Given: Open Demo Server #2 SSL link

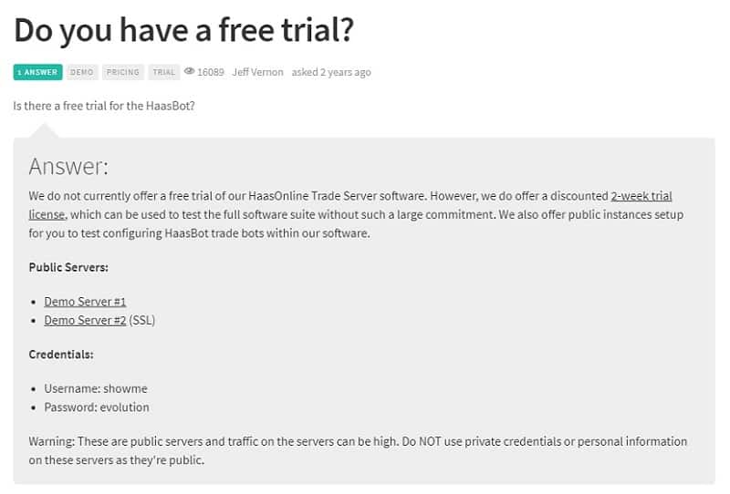Looking at the screenshot, I should tap(85, 320).
